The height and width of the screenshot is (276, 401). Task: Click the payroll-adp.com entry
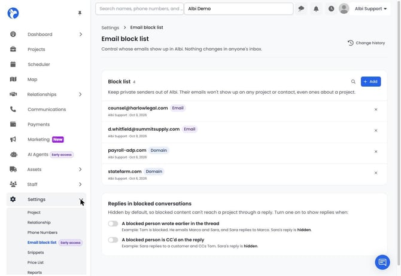[127, 150]
